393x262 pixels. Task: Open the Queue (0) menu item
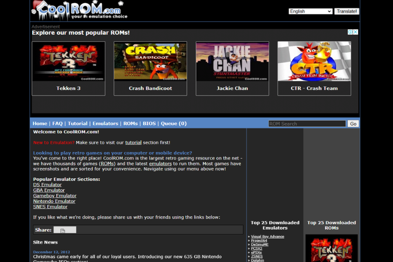174,123
